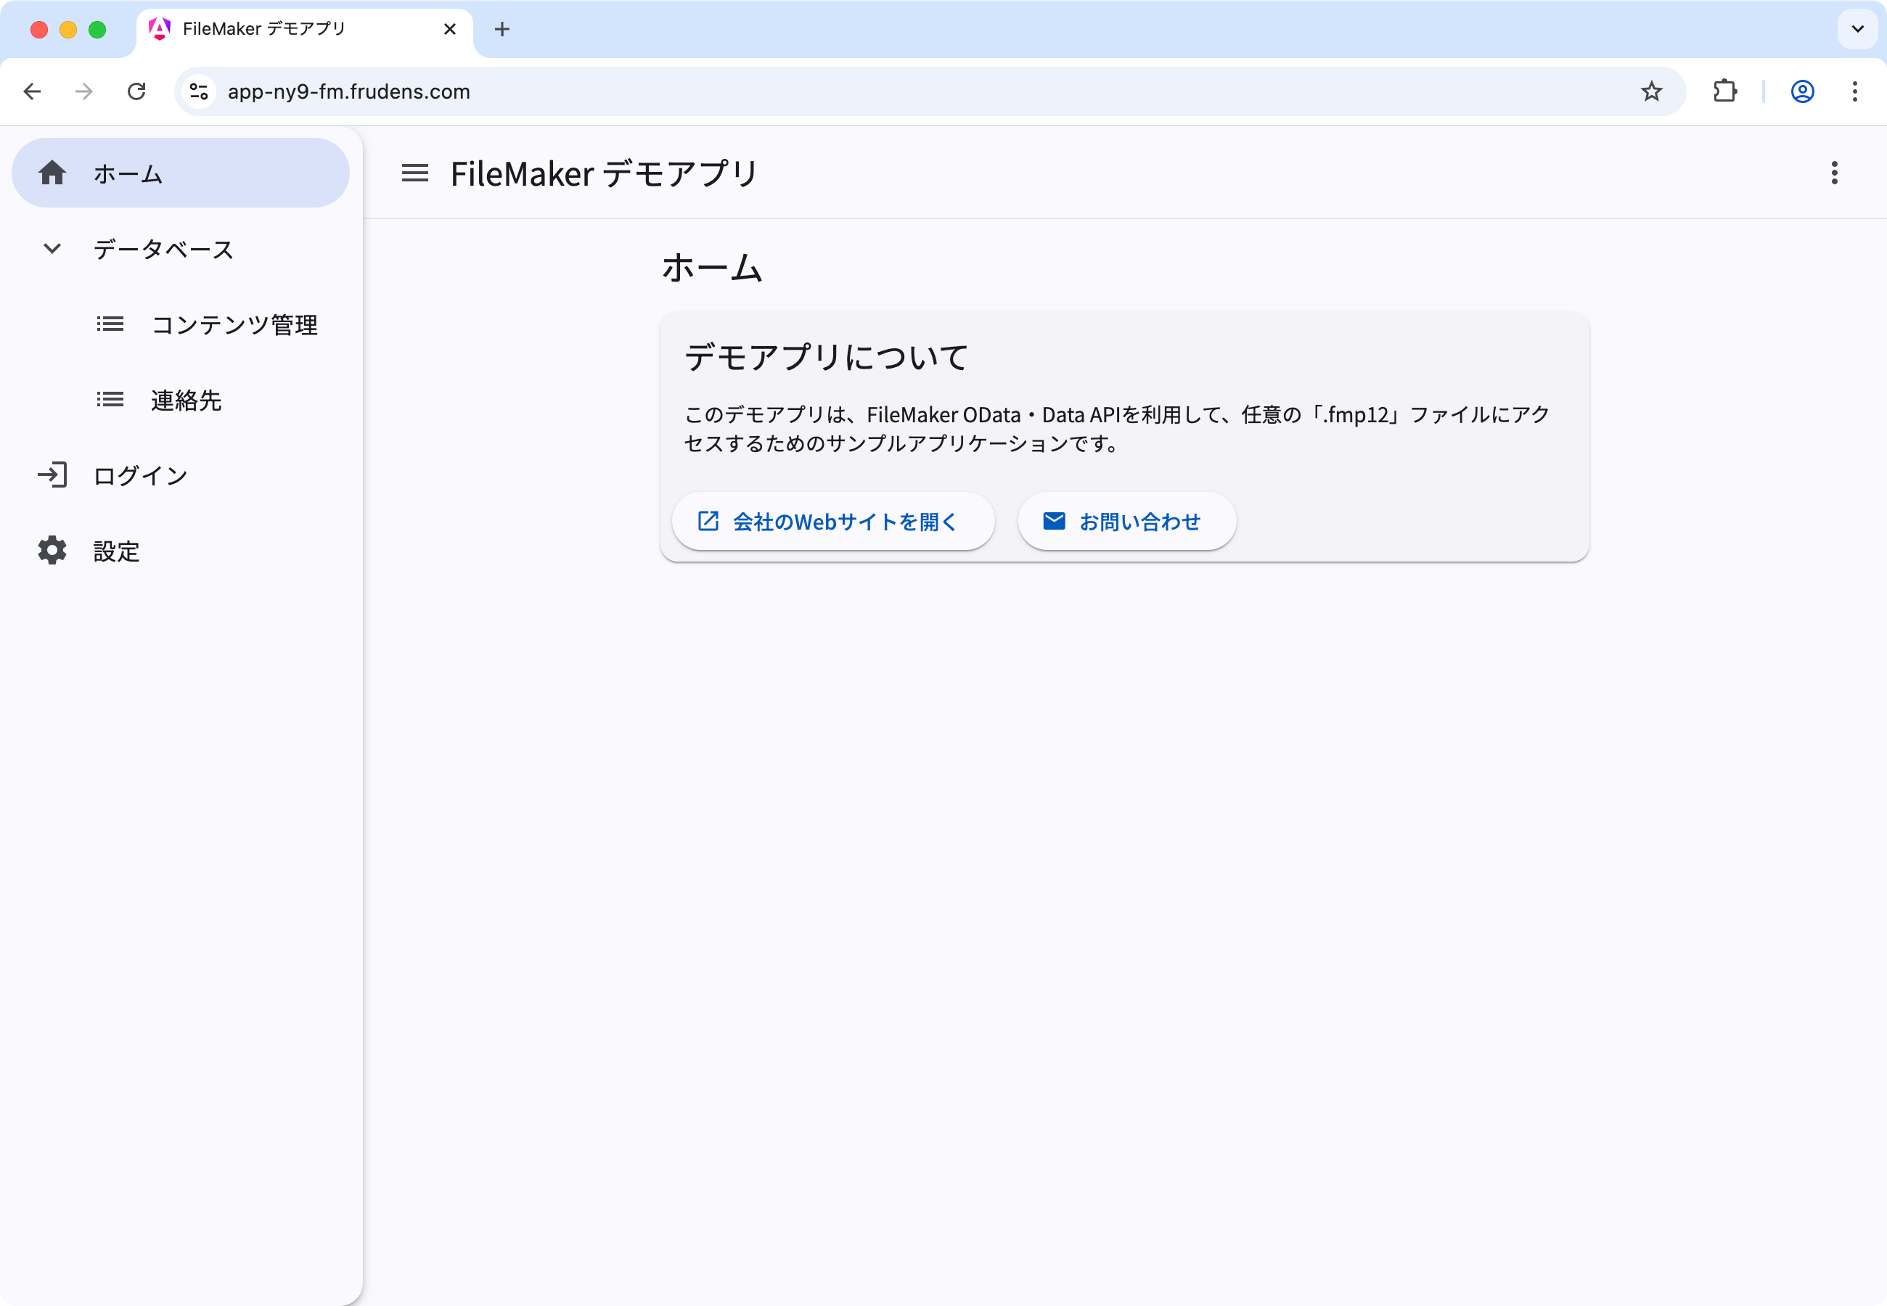Select ホーム in the sidebar

tap(181, 173)
